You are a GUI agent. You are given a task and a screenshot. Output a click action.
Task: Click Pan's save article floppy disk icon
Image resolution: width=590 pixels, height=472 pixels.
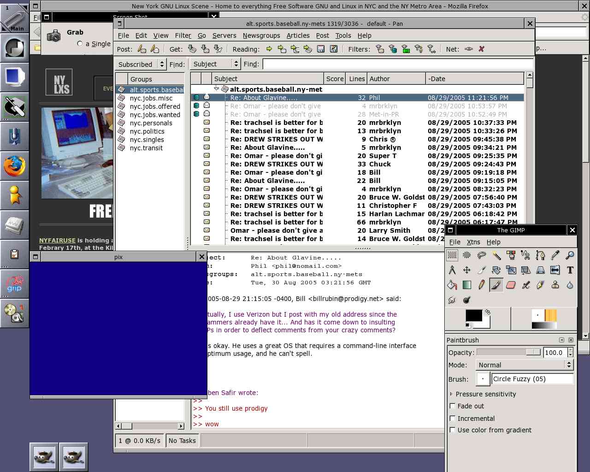coord(321,49)
